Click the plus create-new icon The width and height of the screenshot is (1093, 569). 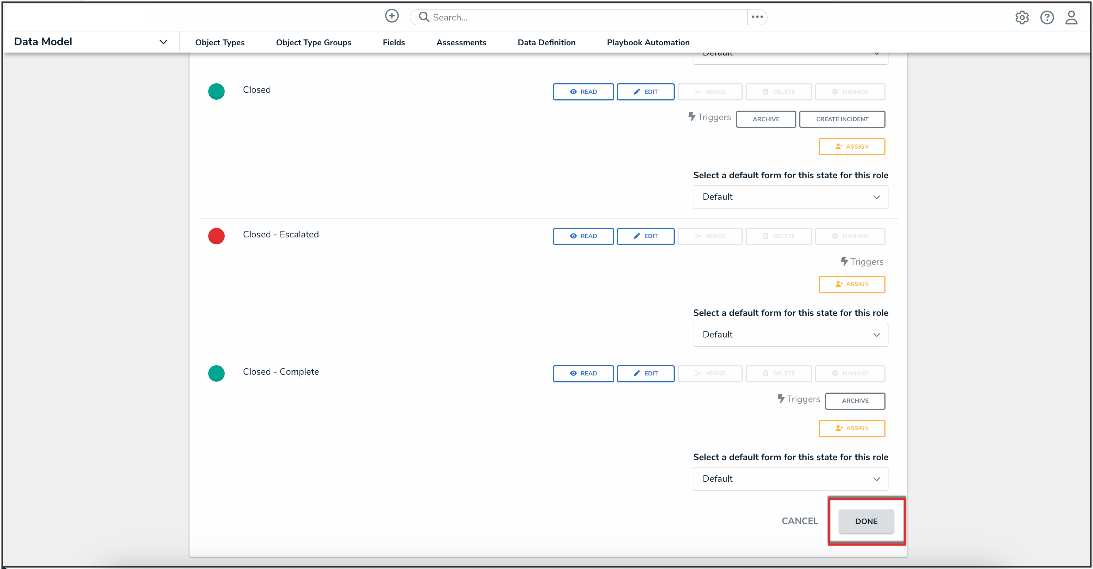pos(391,16)
